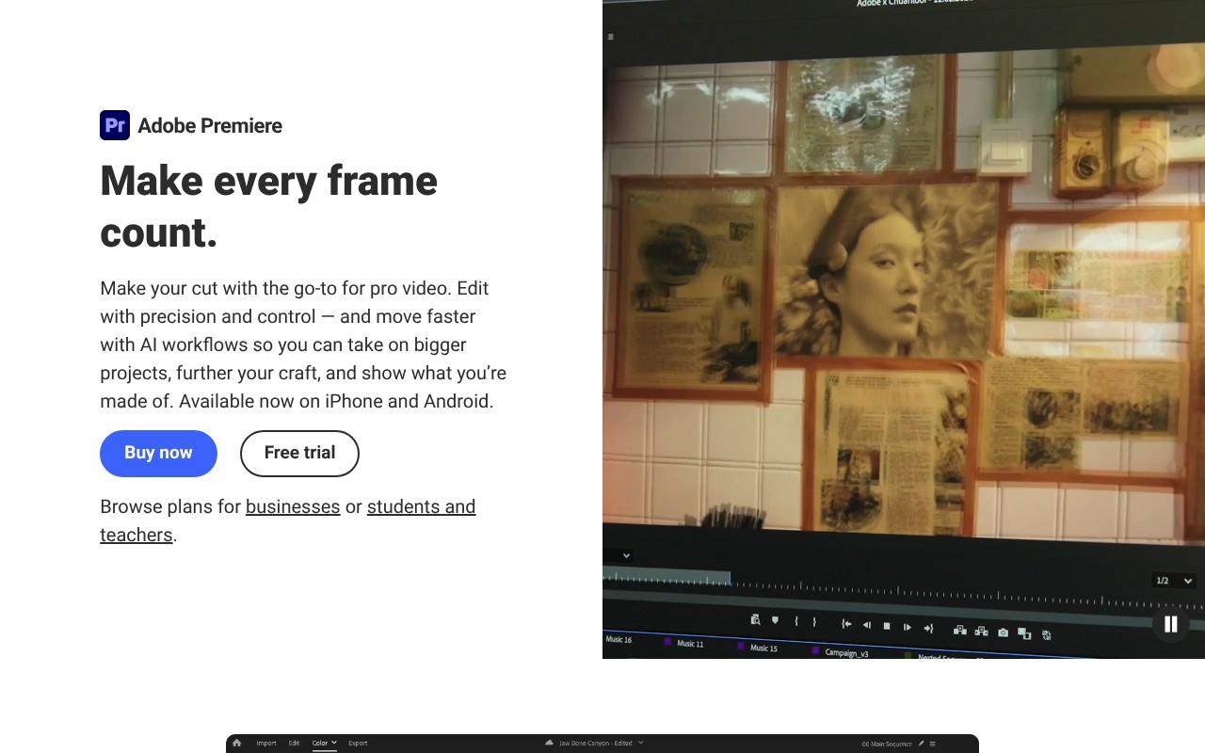The height and width of the screenshot is (753, 1205).
Task: Open the hamburger menu at video's top-left
Action: tap(611, 37)
